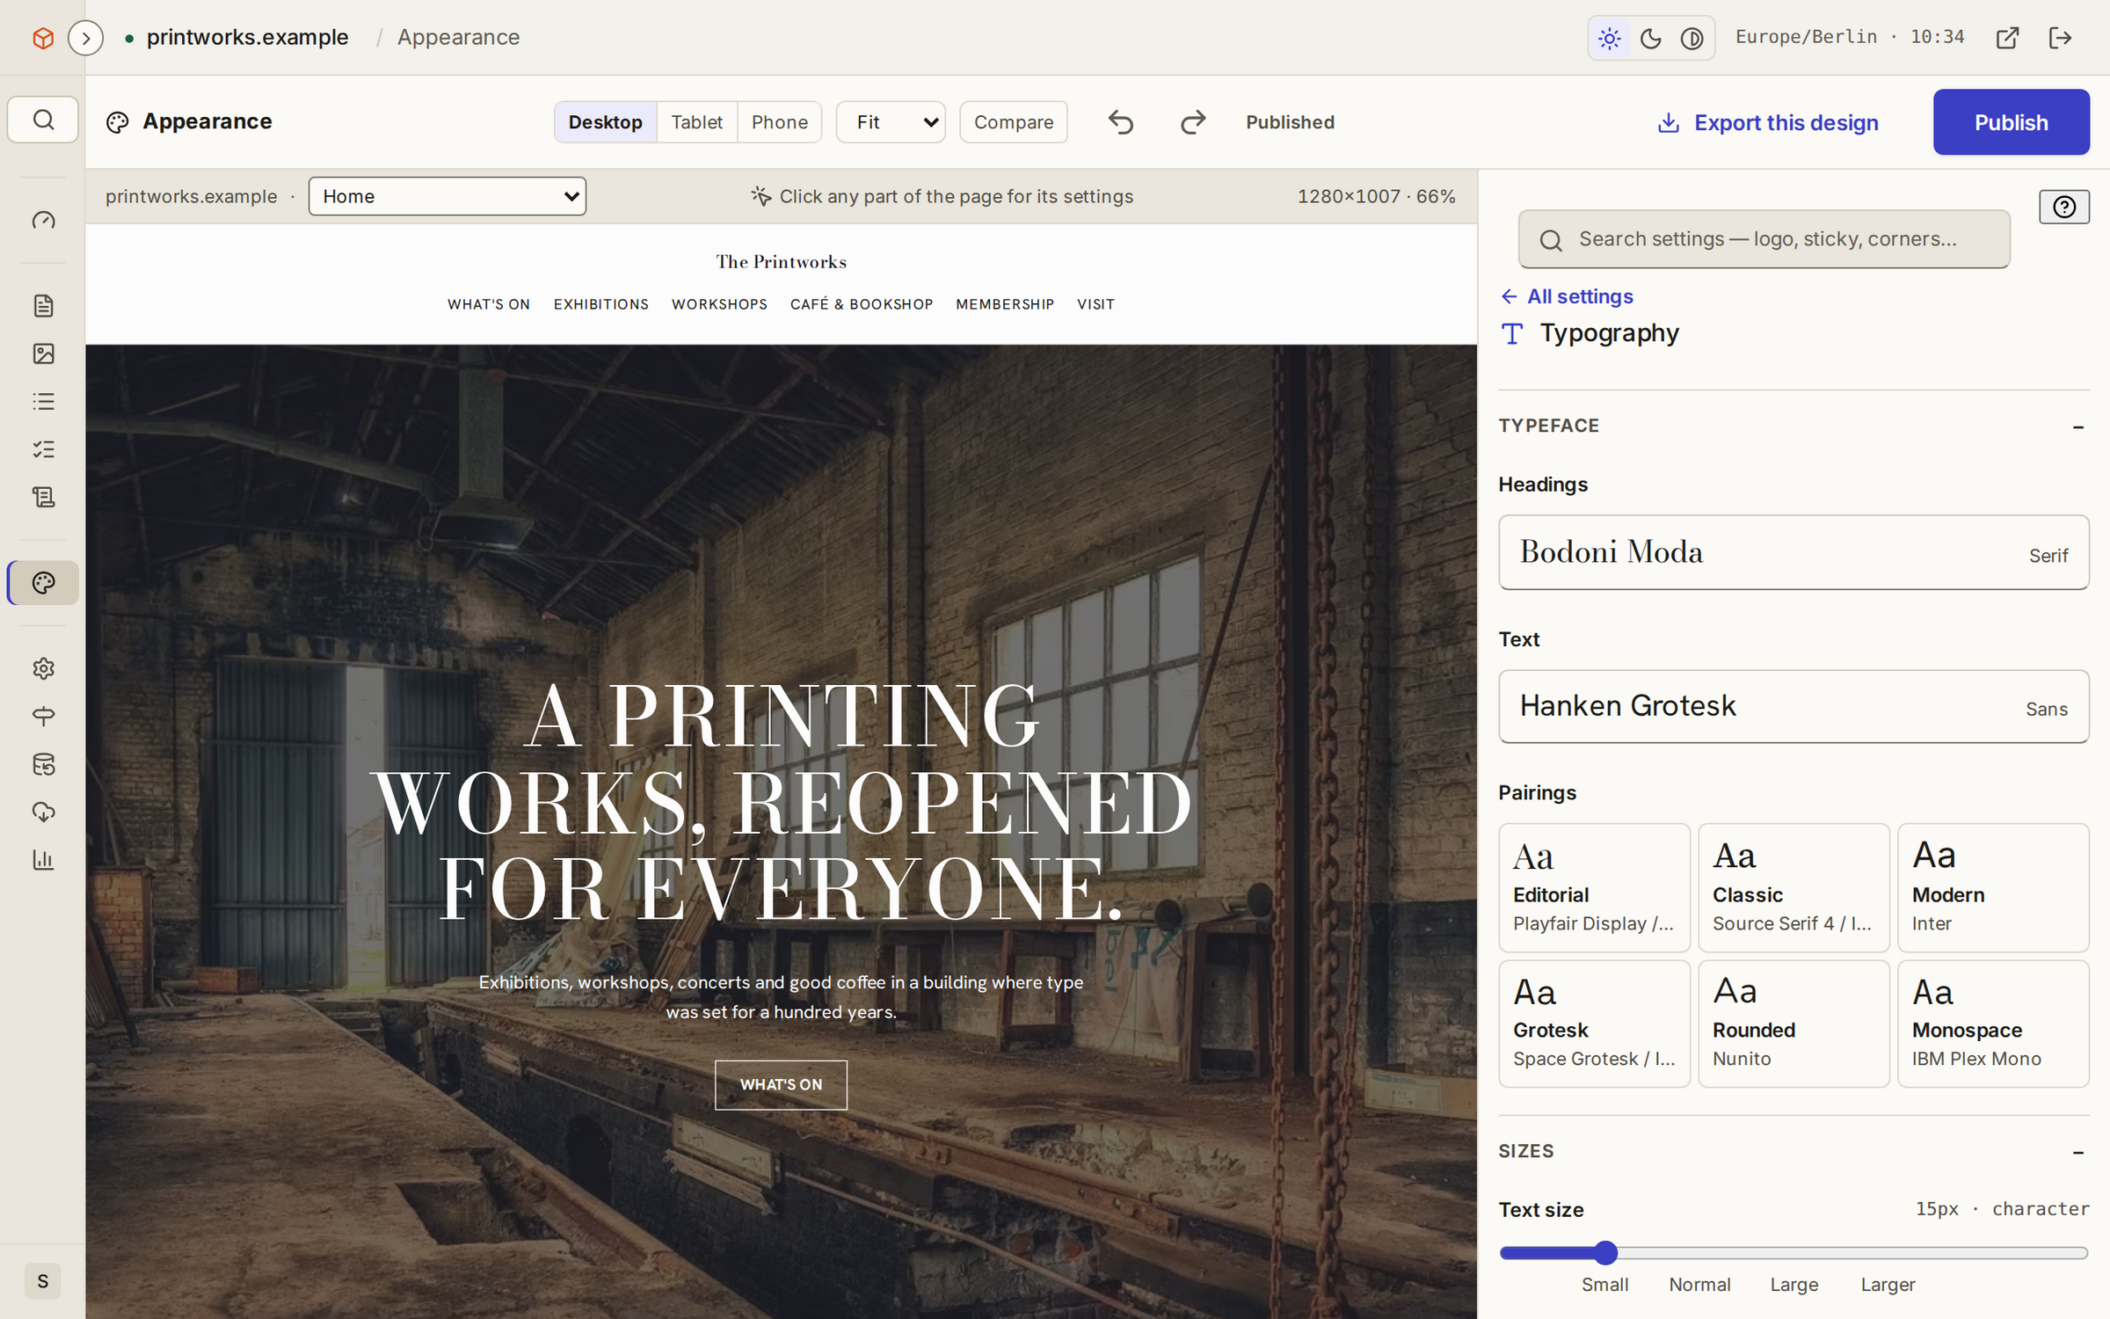Go back to All settings
Viewport: 2110px width, 1319px height.
(x=1568, y=296)
